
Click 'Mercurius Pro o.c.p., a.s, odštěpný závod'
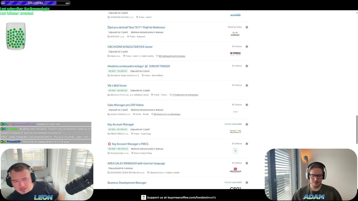(129, 95)
